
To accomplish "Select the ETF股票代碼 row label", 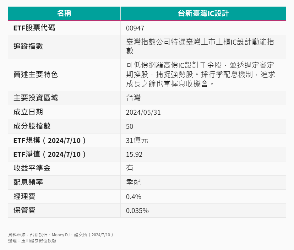I will tap(34, 28).
